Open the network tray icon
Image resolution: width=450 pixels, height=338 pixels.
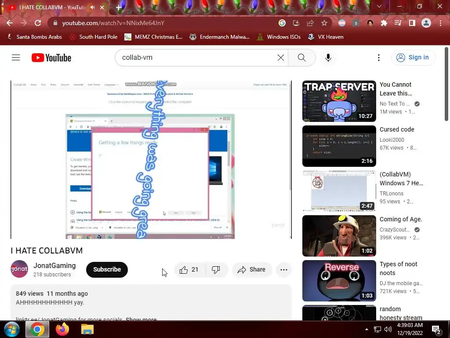pos(377,329)
